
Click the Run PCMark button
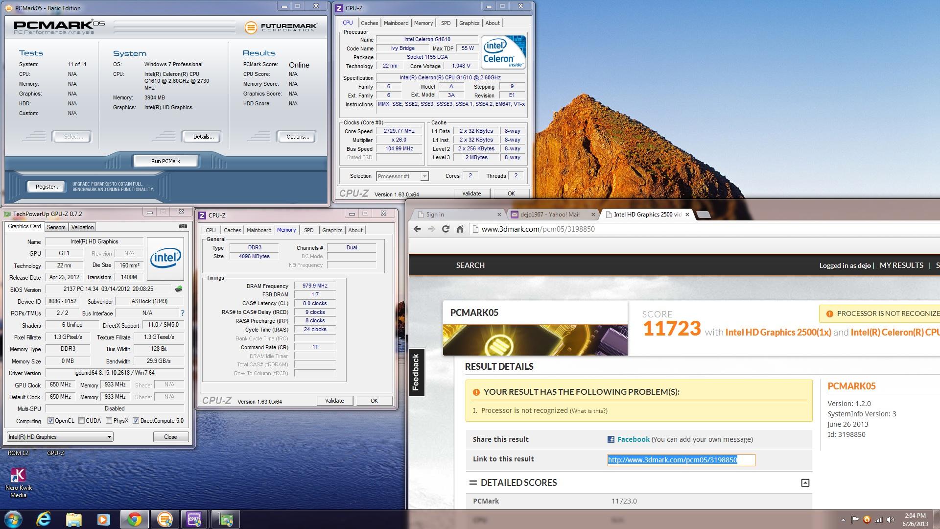165,161
